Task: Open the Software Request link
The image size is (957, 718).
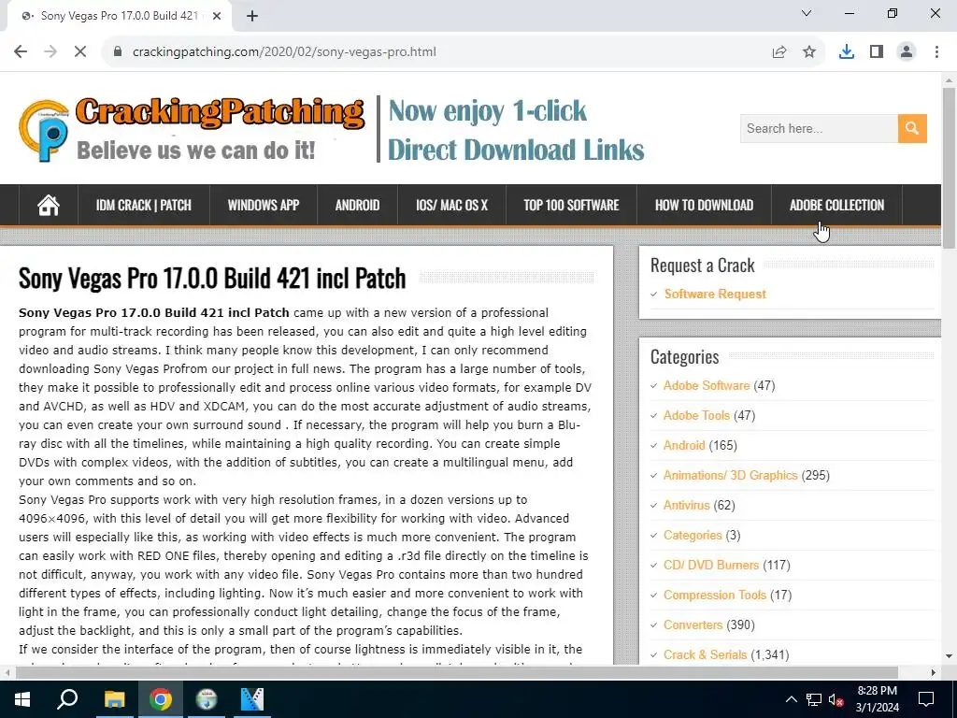Action: coord(715,294)
